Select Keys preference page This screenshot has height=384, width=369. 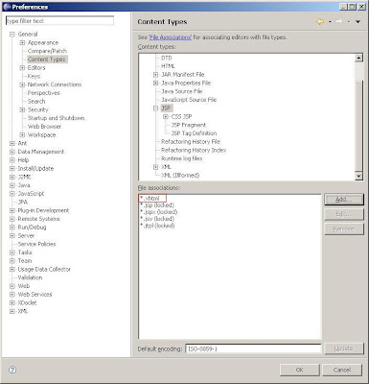coord(34,76)
